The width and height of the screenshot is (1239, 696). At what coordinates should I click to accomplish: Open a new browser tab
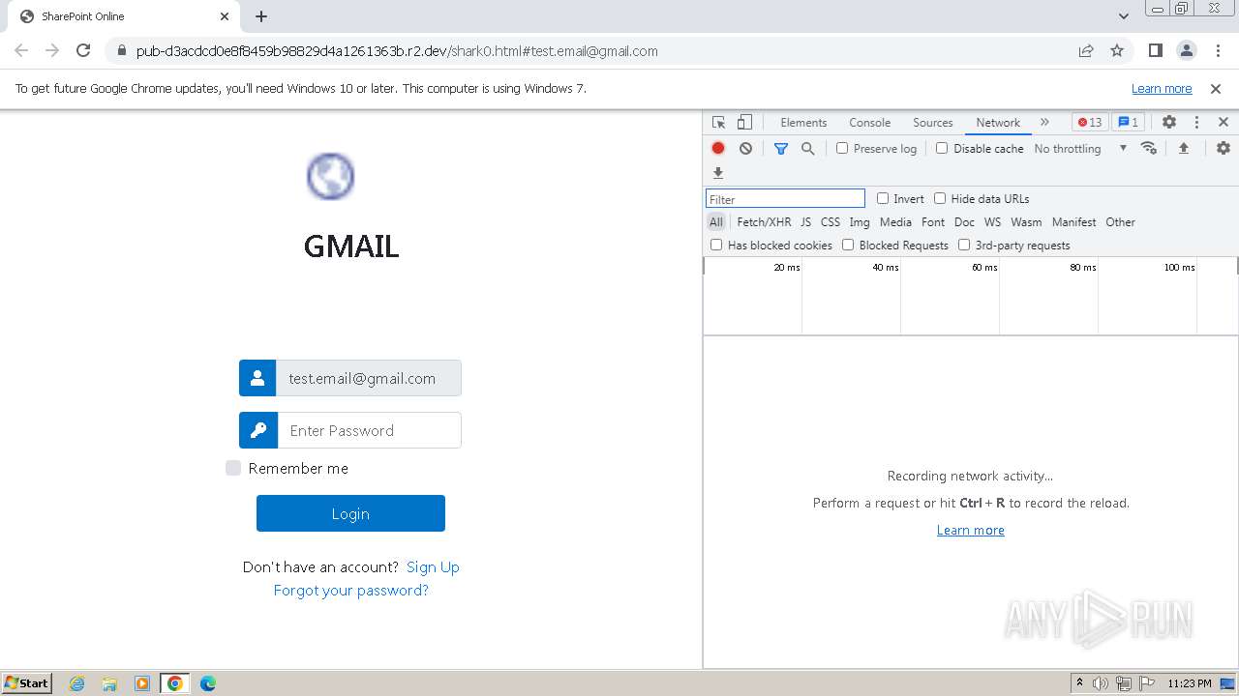(261, 16)
